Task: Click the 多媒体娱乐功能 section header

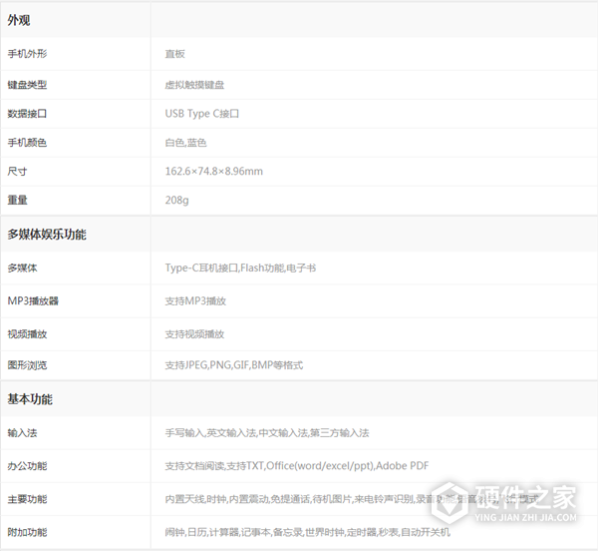Action: [47, 235]
